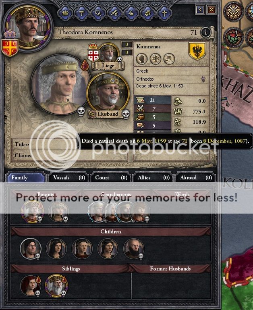The image size is (253, 310).
Task: Click the back arrow button at panel top
Action: (200, 10)
